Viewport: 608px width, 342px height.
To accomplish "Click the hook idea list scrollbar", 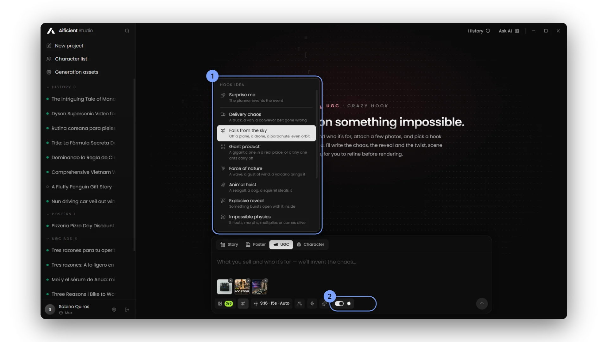I will pos(317,135).
